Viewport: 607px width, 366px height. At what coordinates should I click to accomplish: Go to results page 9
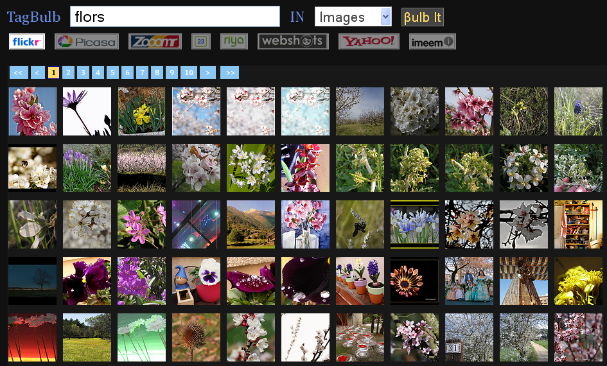172,73
